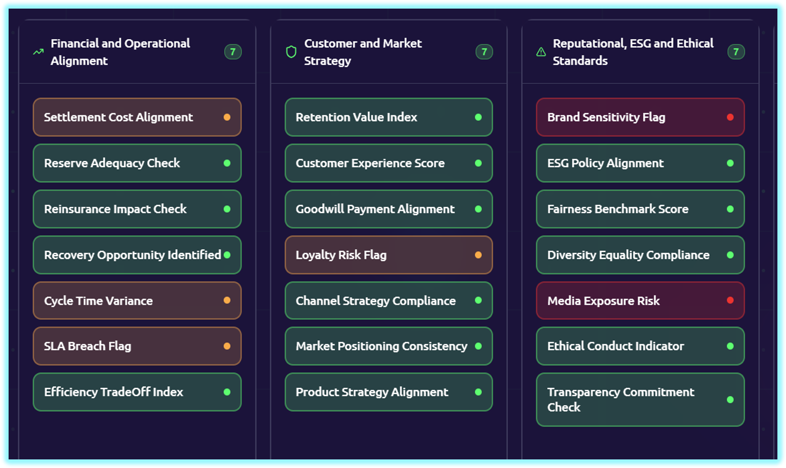This screenshot has height=468, width=786.
Task: Toggle the orange indicator on SLA Breach Flag
Action: [227, 347]
